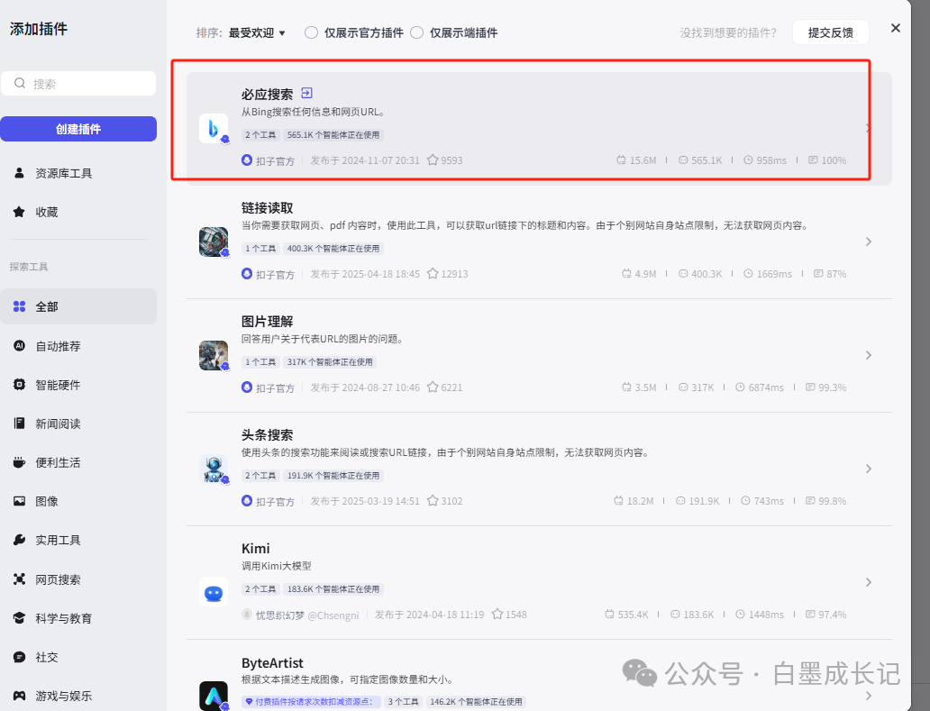
Task: Click the 社交 chat bubble icon
Action: coord(19,657)
